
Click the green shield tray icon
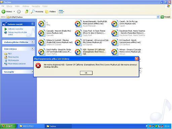point(156,126)
